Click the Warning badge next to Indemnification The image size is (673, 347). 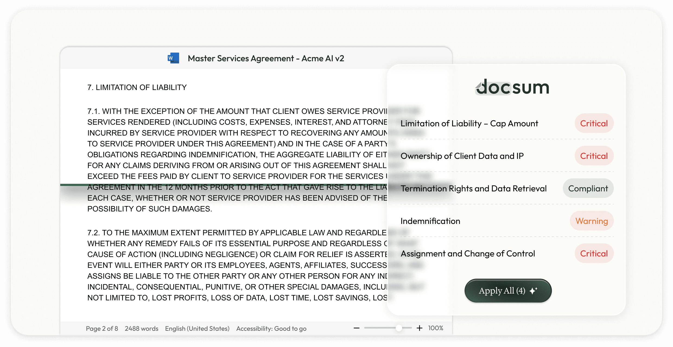pos(592,221)
